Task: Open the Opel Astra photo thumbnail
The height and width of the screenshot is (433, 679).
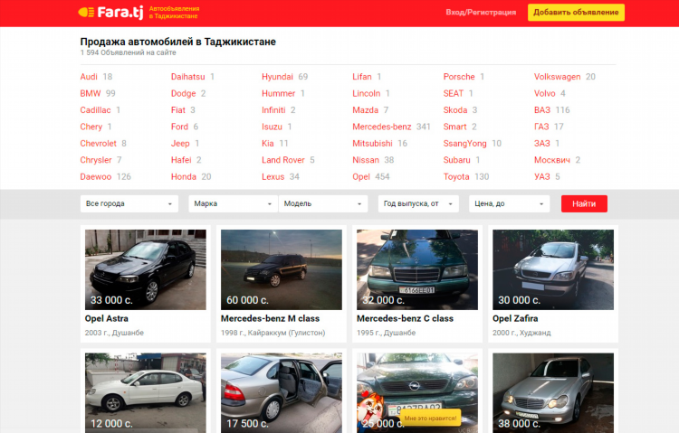Action: click(146, 269)
